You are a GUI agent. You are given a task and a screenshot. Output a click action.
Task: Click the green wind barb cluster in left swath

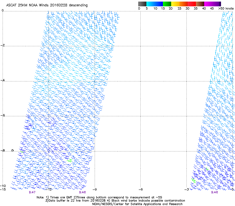[70, 160]
